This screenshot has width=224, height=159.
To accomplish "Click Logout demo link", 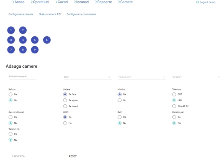I will [x=206, y=2].
